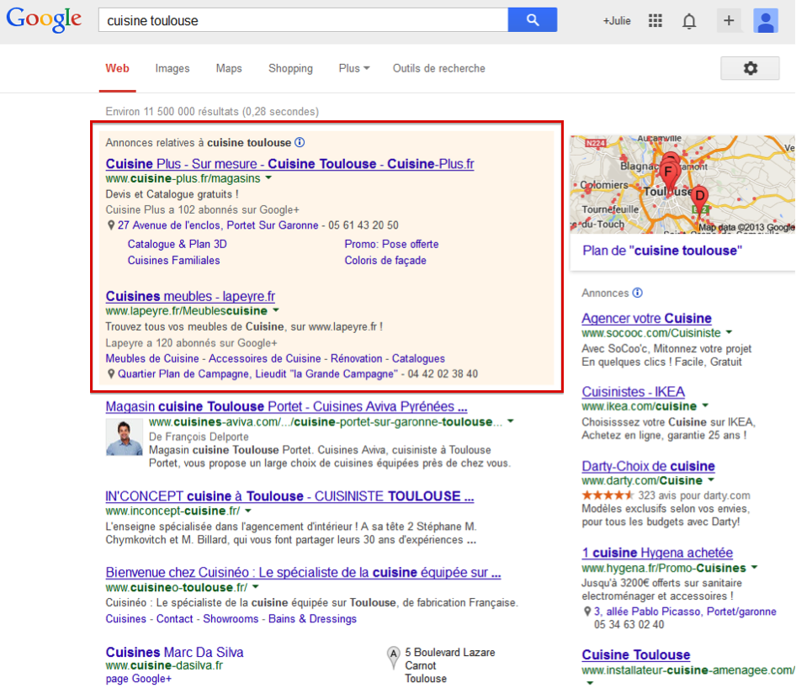This screenshot has width=796, height=688.
Task: Click map marker A for Boulevard Lazare Carnot
Action: tap(393, 657)
